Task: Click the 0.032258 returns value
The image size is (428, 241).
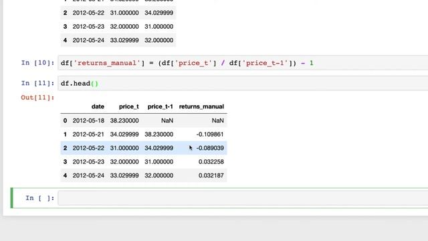Action: 211,162
